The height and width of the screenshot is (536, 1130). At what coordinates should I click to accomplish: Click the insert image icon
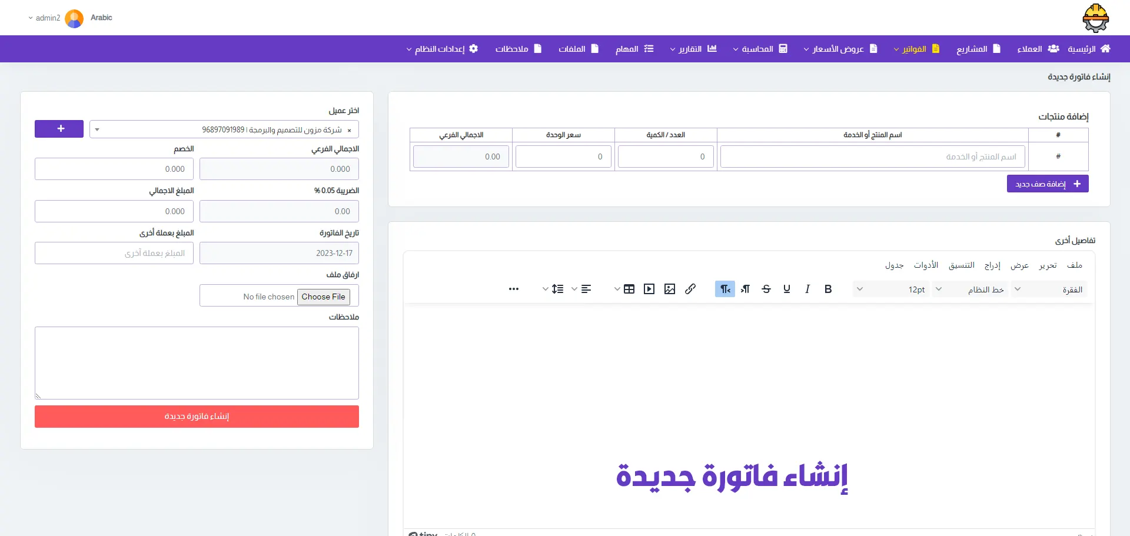pos(670,289)
